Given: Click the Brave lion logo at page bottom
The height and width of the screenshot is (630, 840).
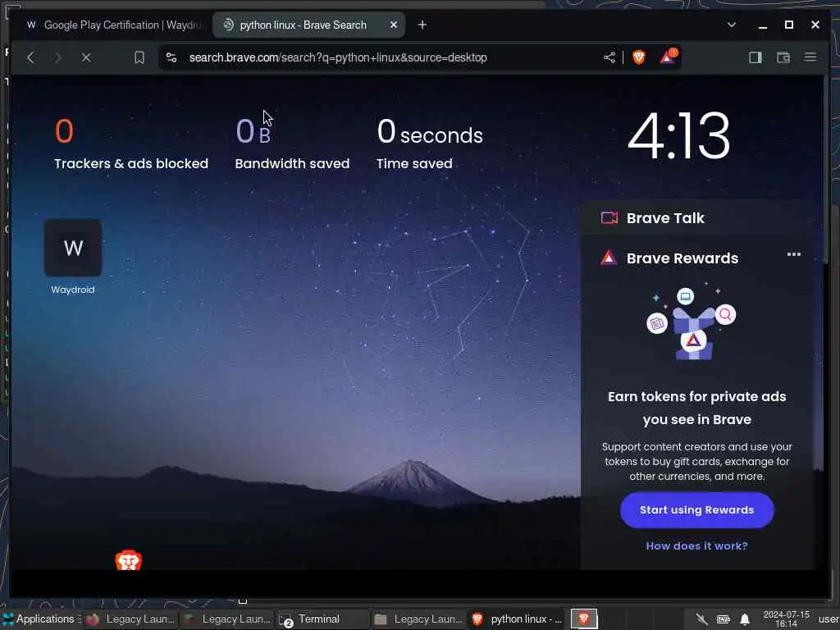Looking at the screenshot, I should (x=129, y=560).
